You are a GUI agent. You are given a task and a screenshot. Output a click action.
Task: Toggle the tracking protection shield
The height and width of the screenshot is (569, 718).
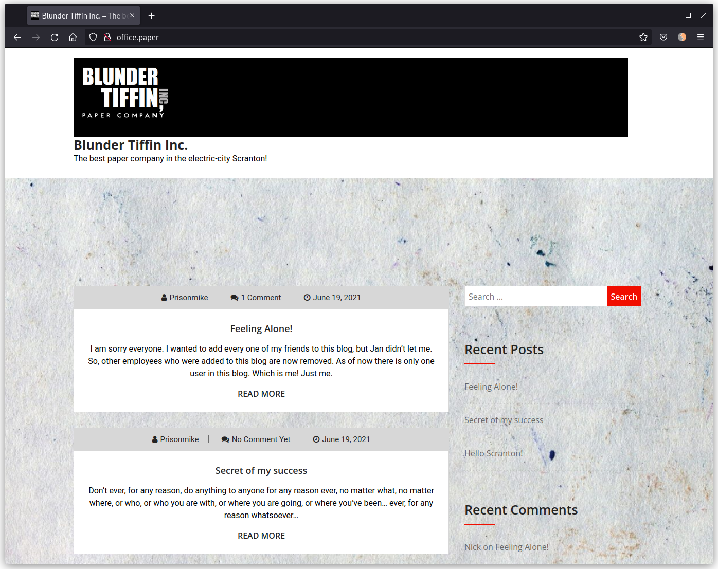click(x=93, y=37)
